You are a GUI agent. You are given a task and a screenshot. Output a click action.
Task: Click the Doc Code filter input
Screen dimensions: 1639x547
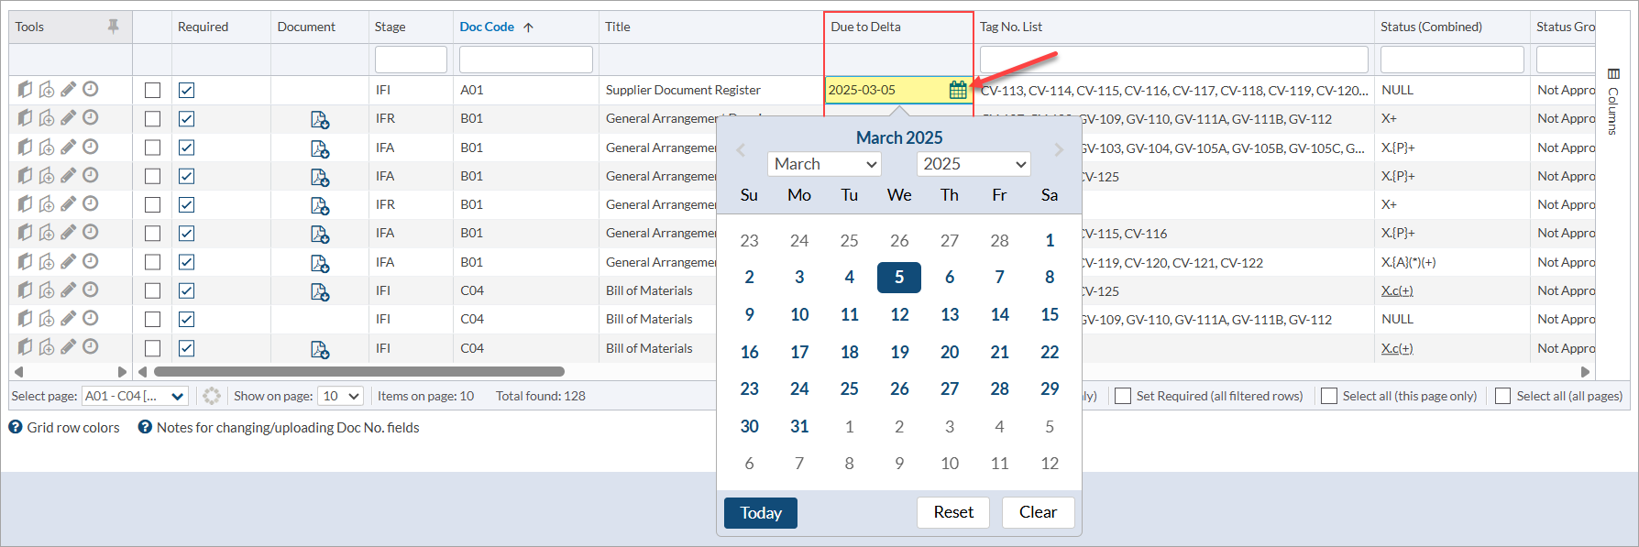[526, 60]
